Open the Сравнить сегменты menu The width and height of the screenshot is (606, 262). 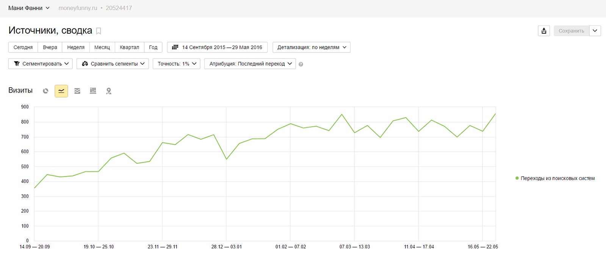[113, 64]
